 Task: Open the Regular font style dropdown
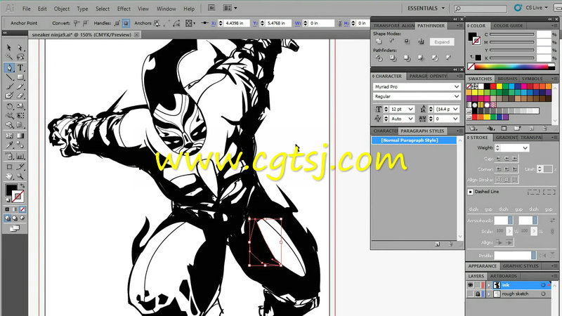(x=457, y=96)
